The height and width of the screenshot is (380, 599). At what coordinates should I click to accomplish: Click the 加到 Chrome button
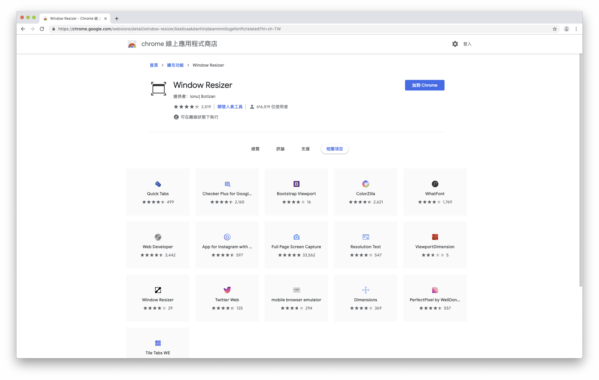(x=424, y=85)
